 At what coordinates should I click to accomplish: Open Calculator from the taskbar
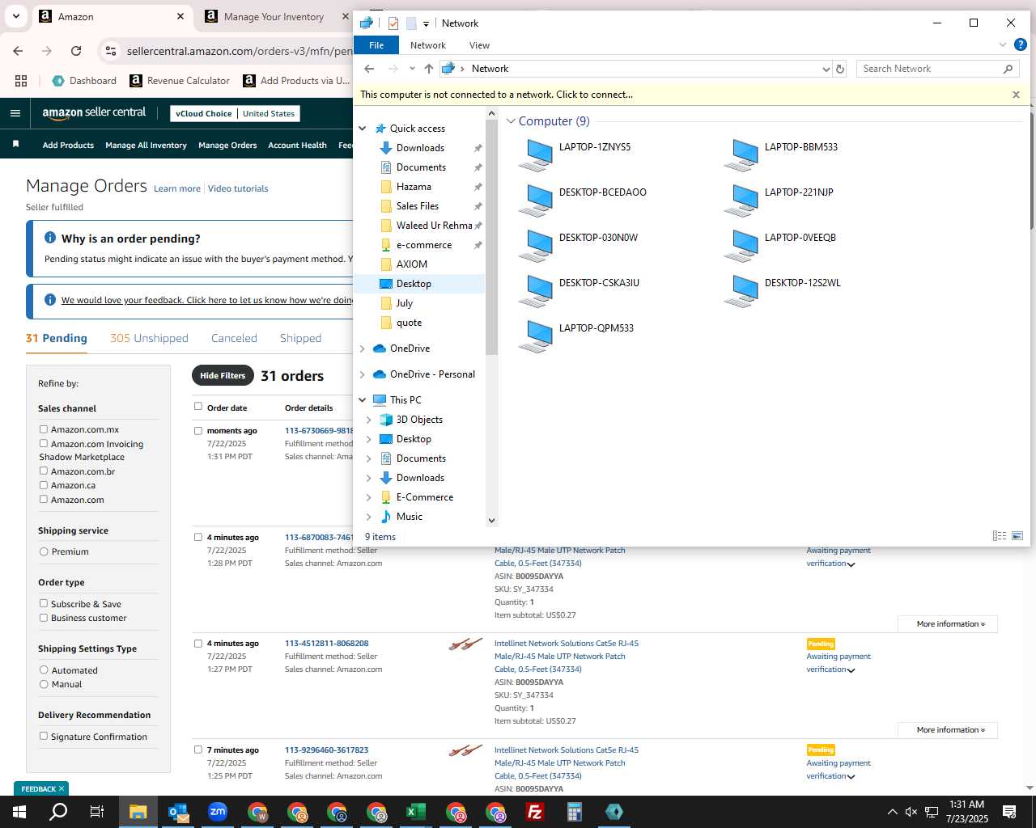coord(575,812)
